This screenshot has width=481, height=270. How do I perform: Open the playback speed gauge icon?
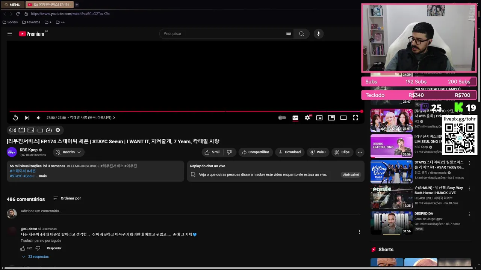pyautogui.click(x=49, y=130)
